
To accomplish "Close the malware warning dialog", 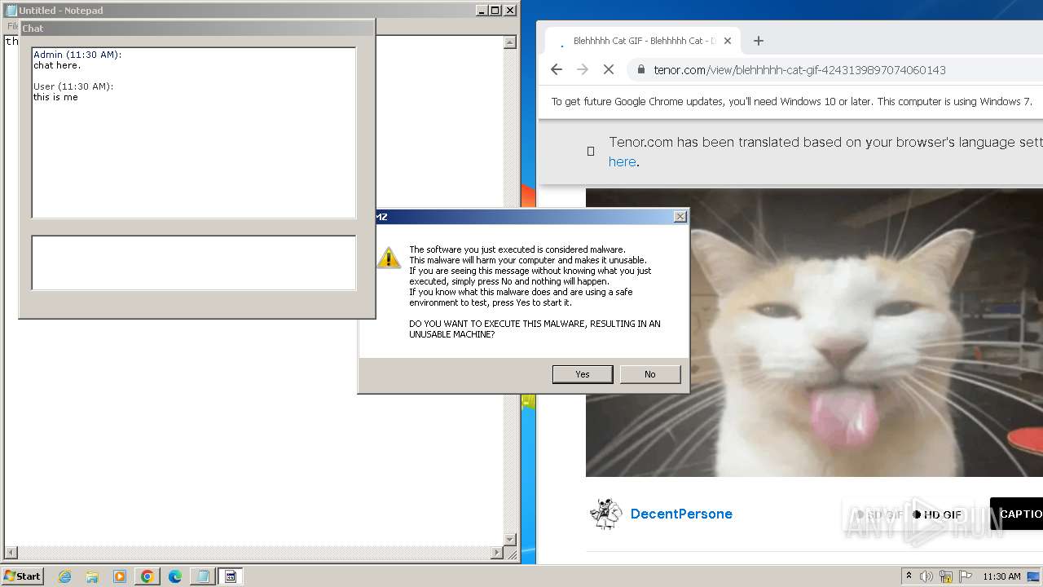I will click(x=680, y=217).
